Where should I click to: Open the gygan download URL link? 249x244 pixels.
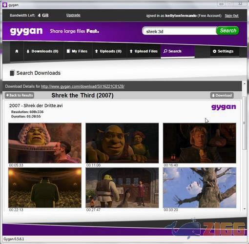pos(83,86)
